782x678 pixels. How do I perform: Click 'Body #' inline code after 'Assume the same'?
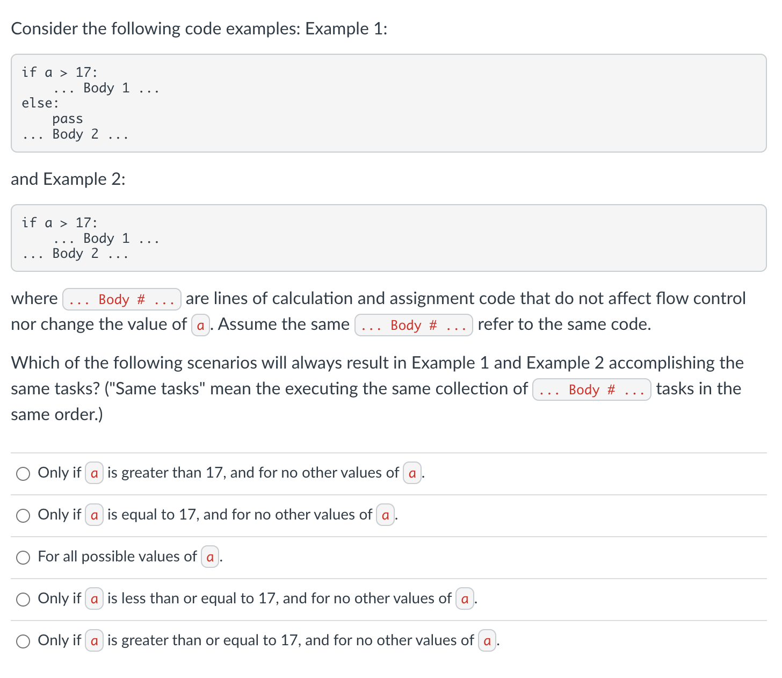tap(414, 325)
